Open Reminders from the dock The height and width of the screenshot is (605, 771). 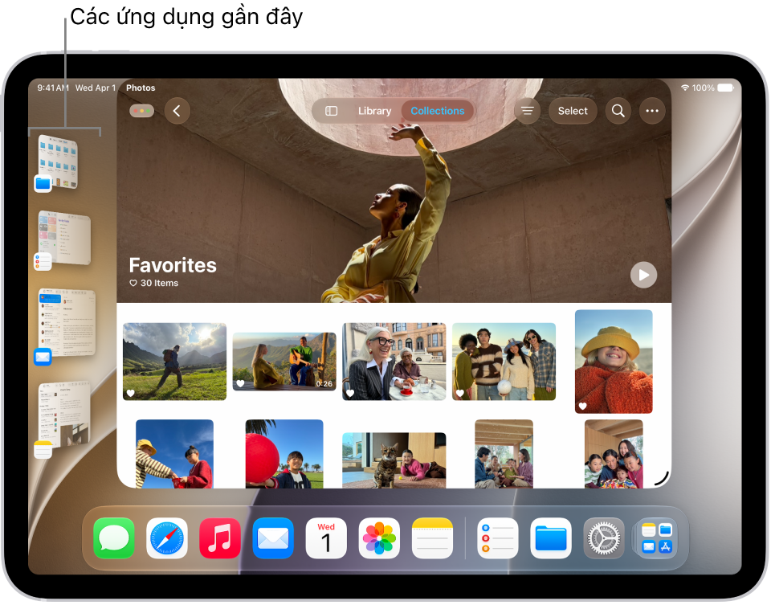pos(498,538)
